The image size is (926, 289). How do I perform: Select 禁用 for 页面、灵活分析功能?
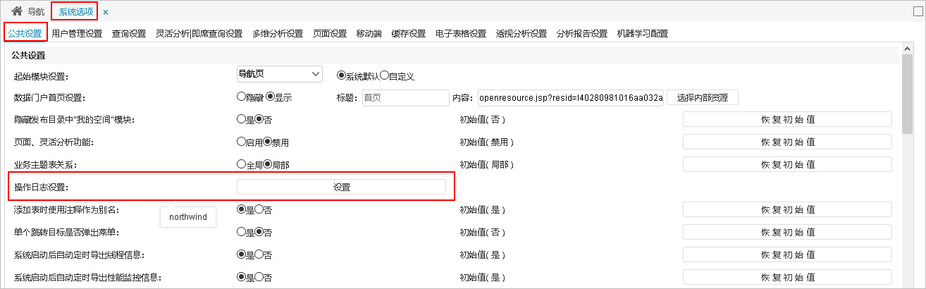(x=268, y=142)
